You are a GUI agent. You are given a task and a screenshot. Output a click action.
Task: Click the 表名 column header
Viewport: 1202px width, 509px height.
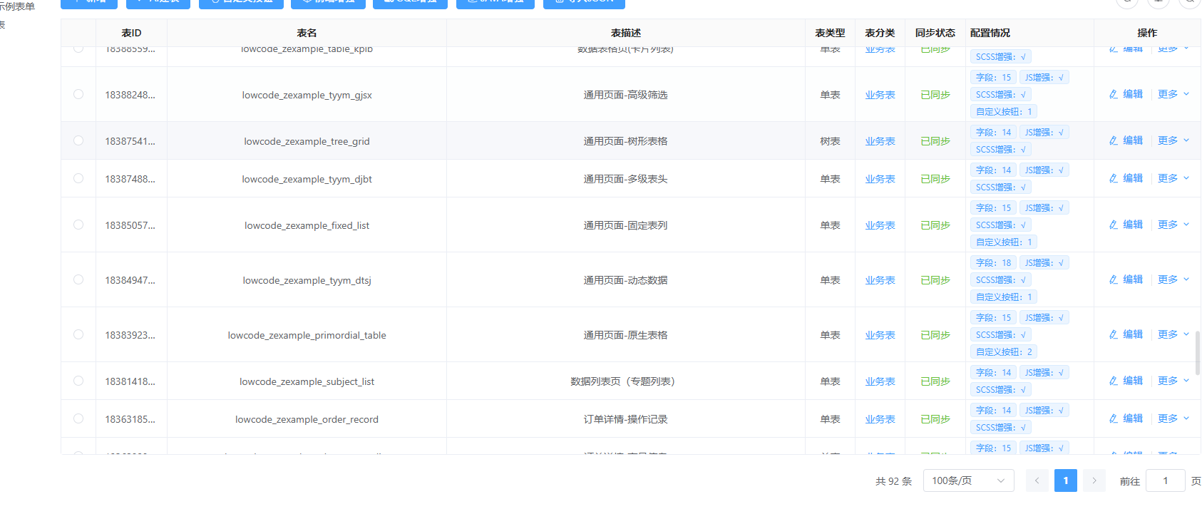point(307,33)
